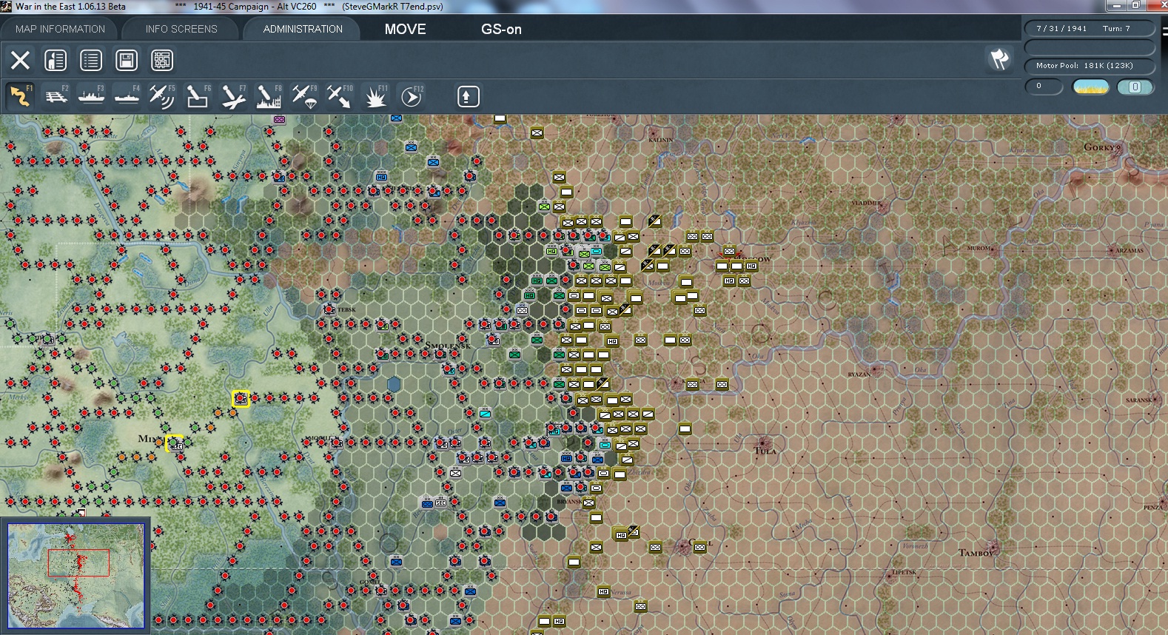Select the F9 air transport parachute icon
Viewport: 1168px width, 635px height.
click(x=304, y=96)
